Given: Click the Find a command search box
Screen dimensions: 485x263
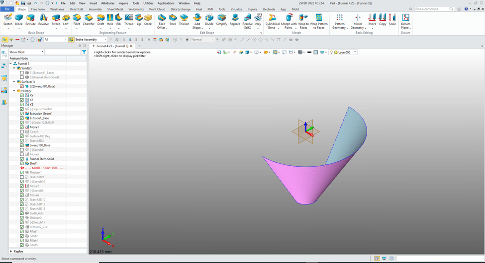Looking at the screenshot, I should pyautogui.click(x=431, y=9).
